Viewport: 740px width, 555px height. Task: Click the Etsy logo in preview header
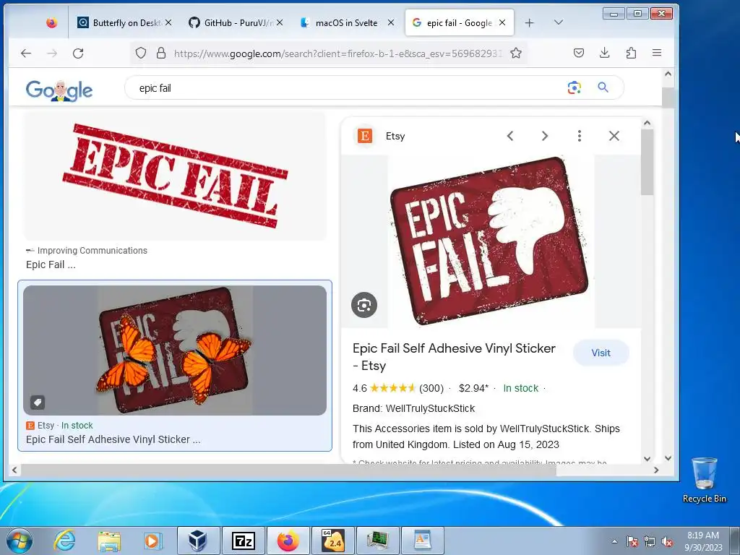(x=364, y=136)
